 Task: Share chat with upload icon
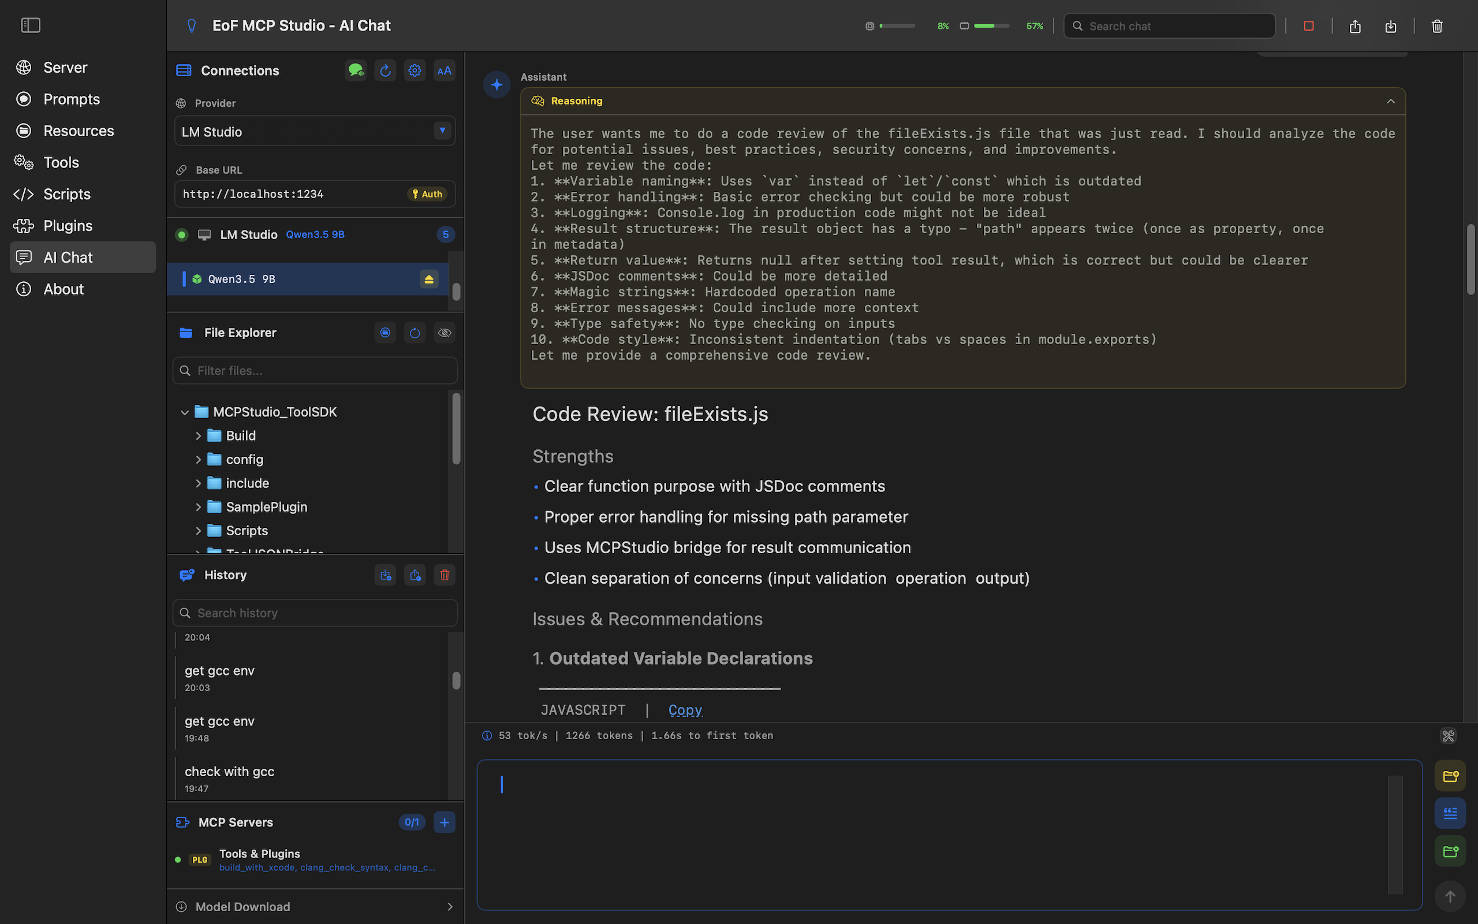point(1355,27)
